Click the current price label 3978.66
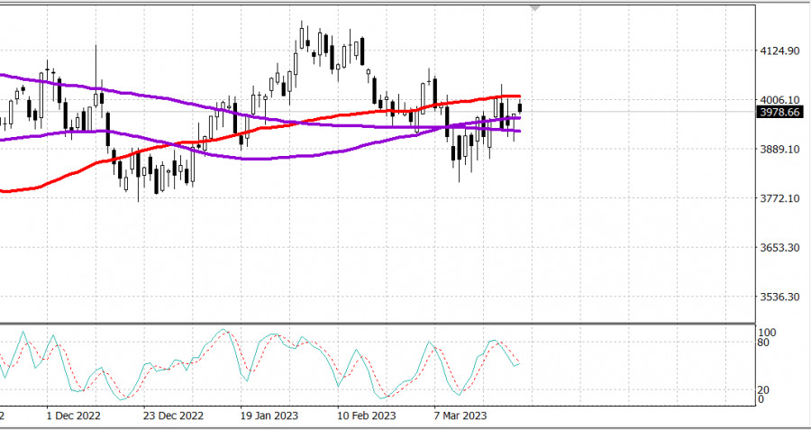This screenshot has height=430, width=811. [780, 113]
